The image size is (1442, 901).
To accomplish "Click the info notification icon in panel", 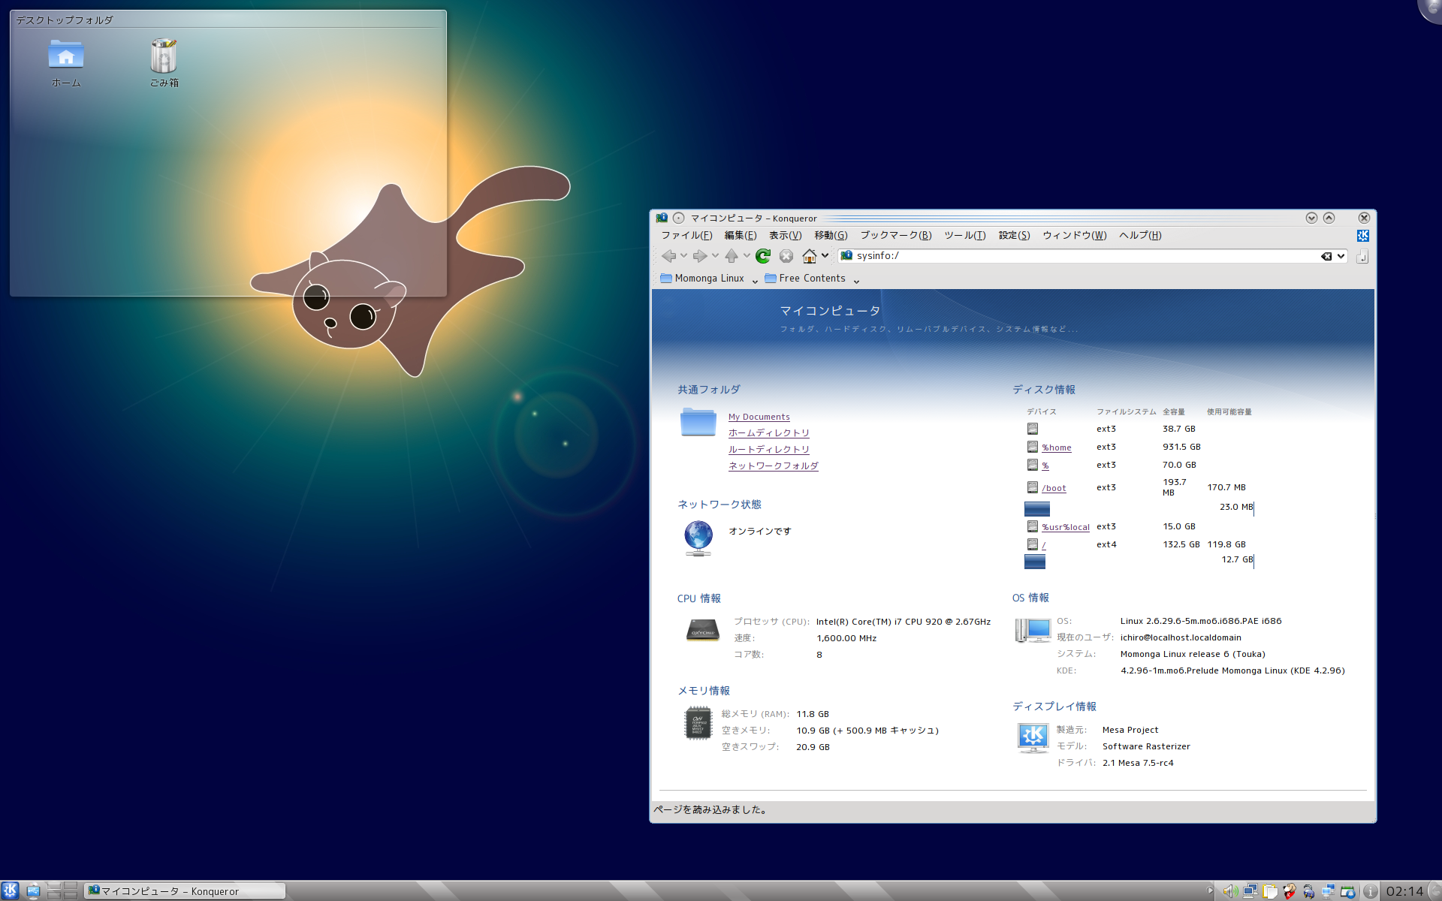I will 1371,891.
